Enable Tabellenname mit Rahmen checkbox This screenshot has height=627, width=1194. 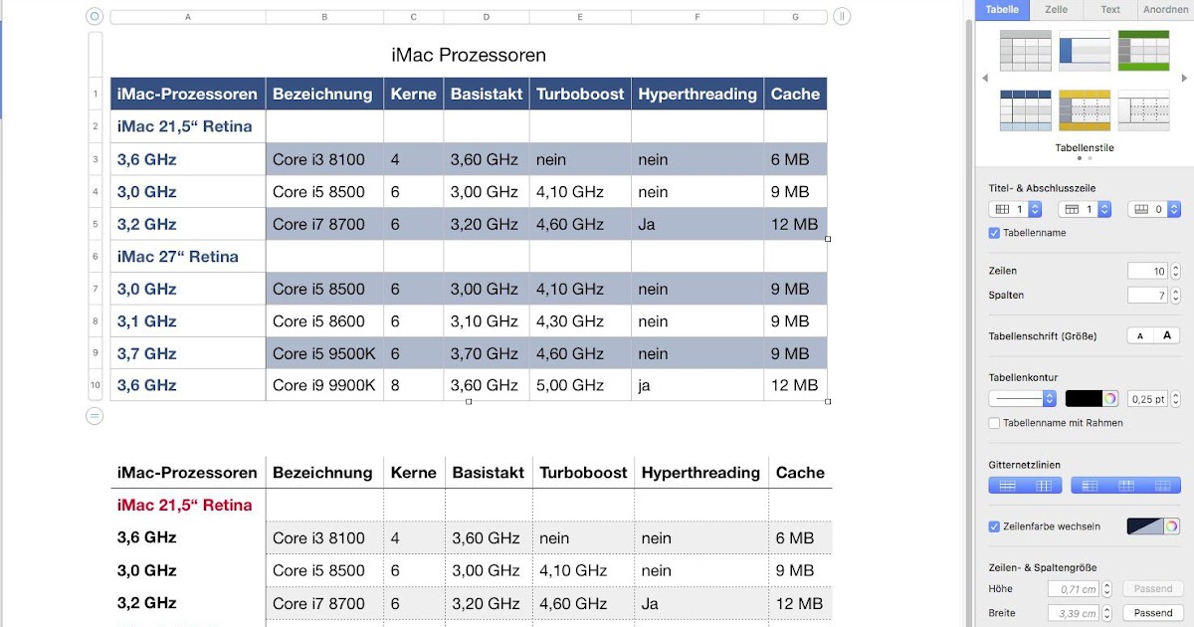pyautogui.click(x=994, y=423)
